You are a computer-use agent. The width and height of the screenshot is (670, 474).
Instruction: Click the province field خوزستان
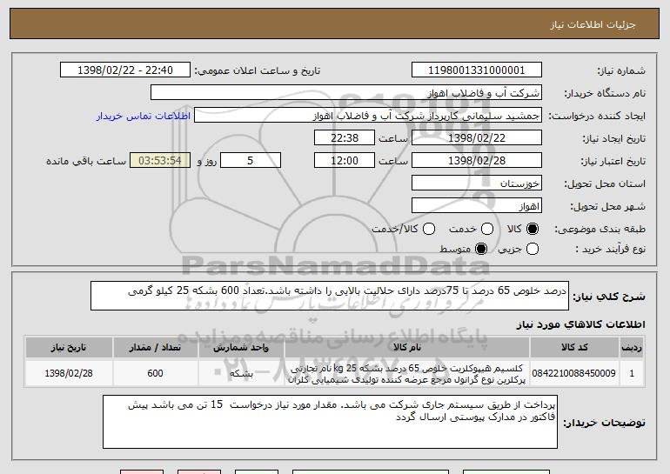click(x=477, y=184)
